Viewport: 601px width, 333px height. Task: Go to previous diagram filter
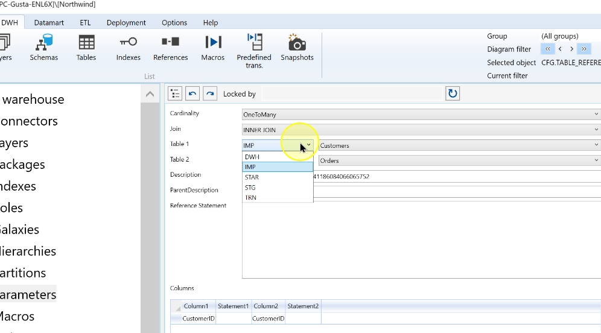pos(560,49)
